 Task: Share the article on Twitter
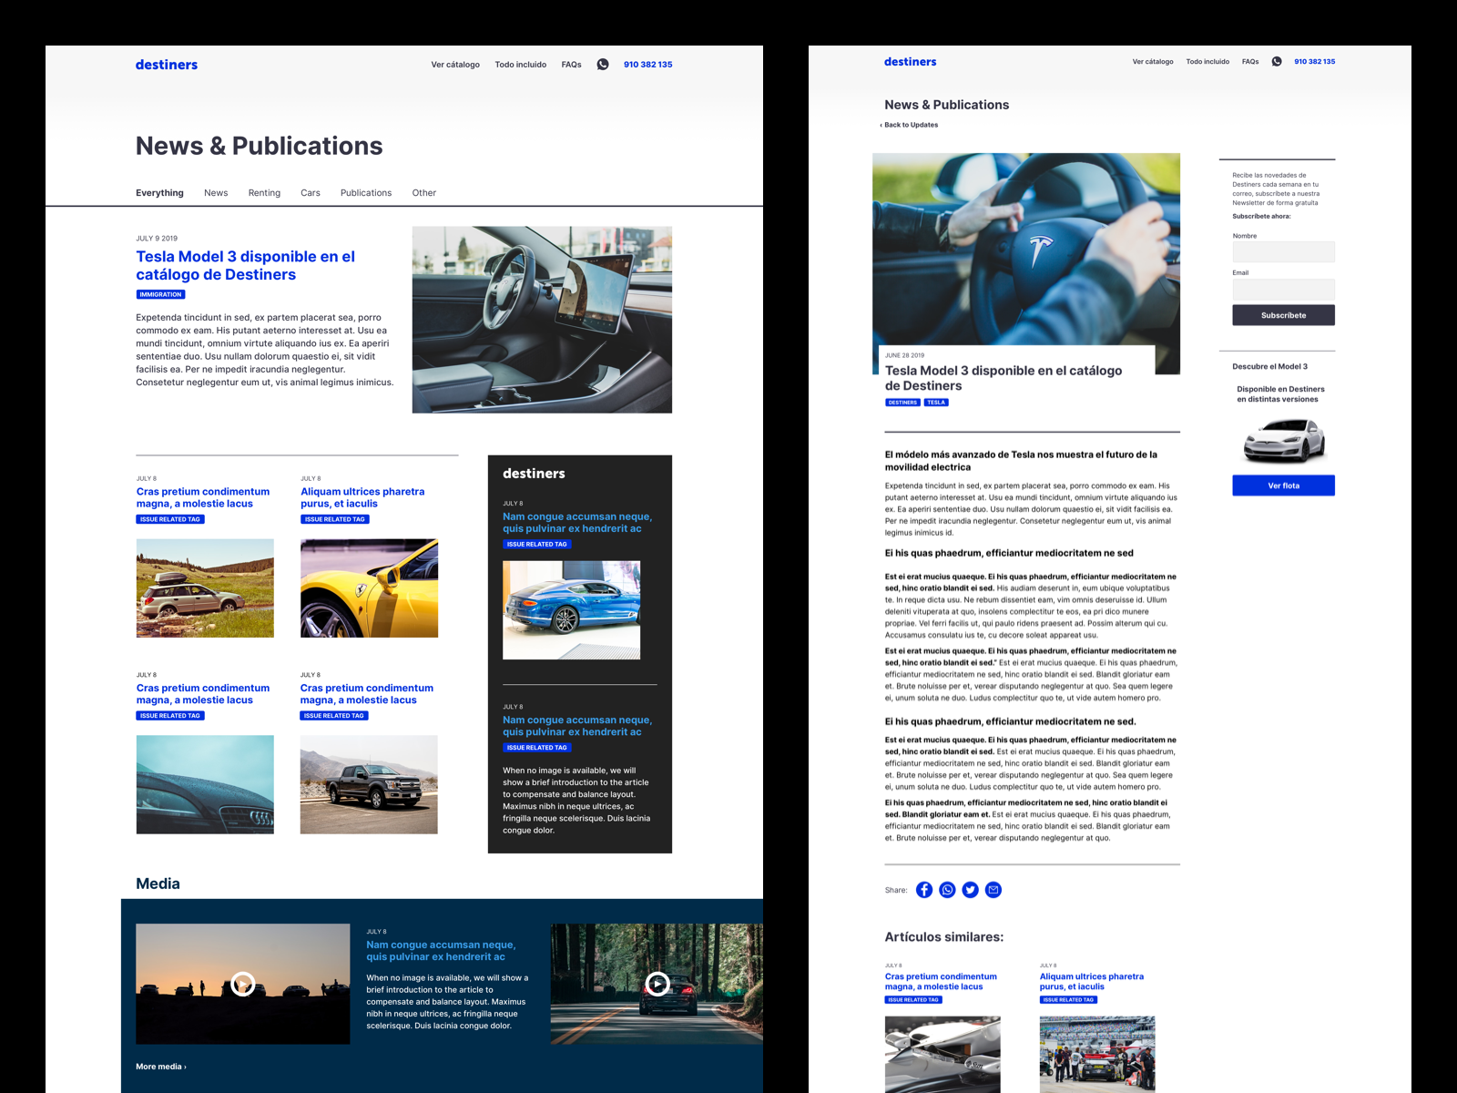pos(970,890)
